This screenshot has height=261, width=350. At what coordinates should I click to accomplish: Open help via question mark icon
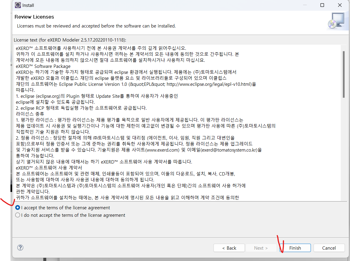pyautogui.click(x=20, y=247)
